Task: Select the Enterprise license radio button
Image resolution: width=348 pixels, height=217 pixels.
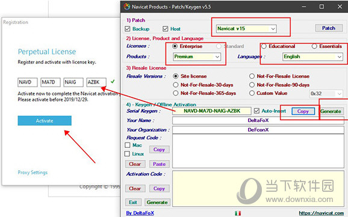Action: 175,46
